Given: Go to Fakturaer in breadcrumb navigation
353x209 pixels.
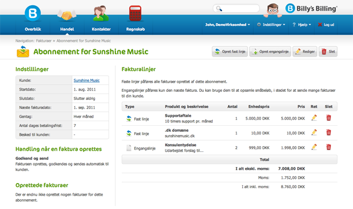Looking at the screenshot, I should 44,41.
